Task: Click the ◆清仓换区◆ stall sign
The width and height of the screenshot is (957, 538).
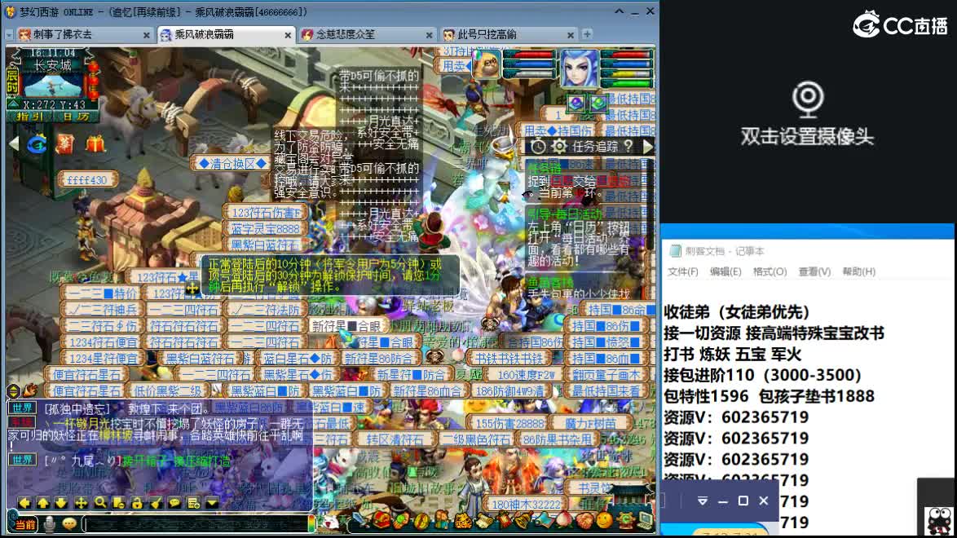Action: coord(233,164)
